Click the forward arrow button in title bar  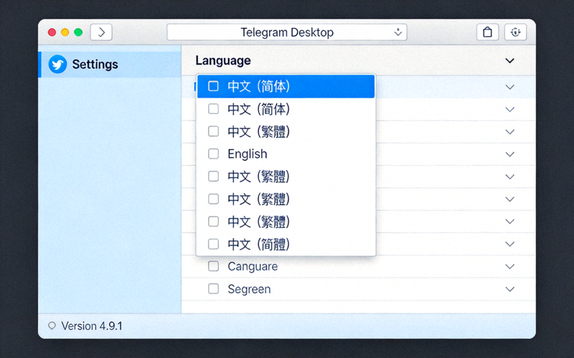coord(101,32)
